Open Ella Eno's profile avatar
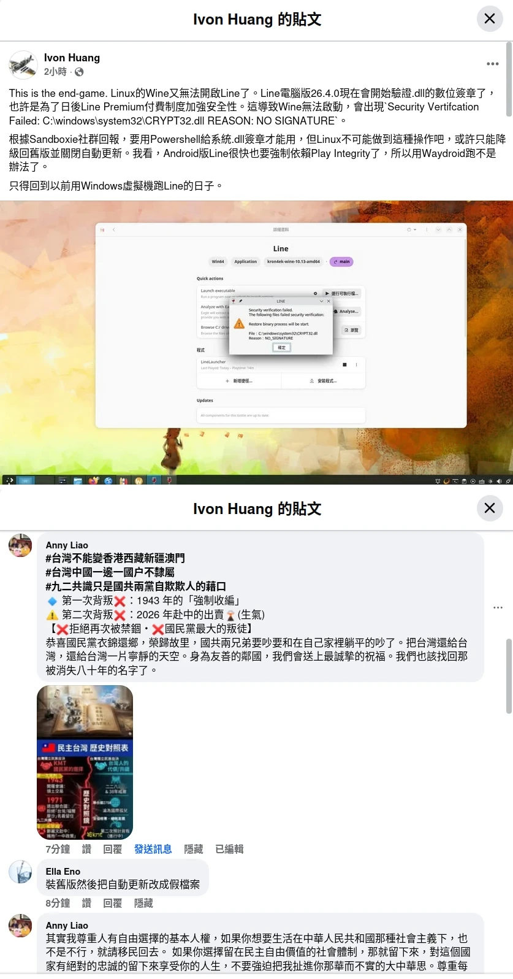The height and width of the screenshot is (979, 513). point(20,872)
